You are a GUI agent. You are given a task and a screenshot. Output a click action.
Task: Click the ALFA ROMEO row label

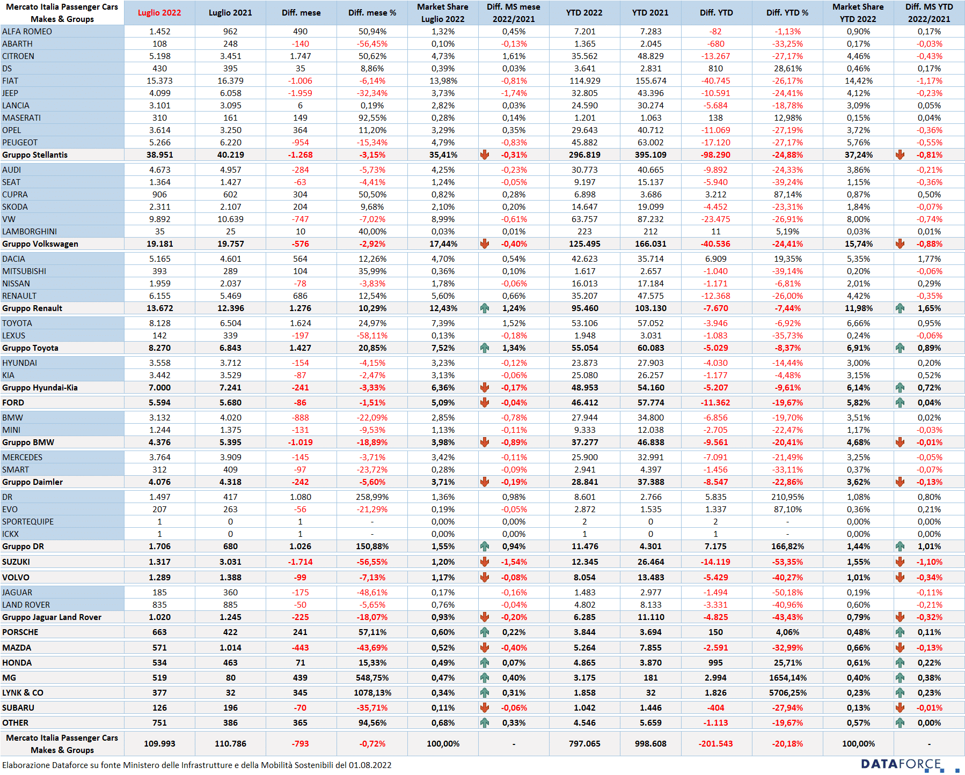pyautogui.click(x=27, y=32)
